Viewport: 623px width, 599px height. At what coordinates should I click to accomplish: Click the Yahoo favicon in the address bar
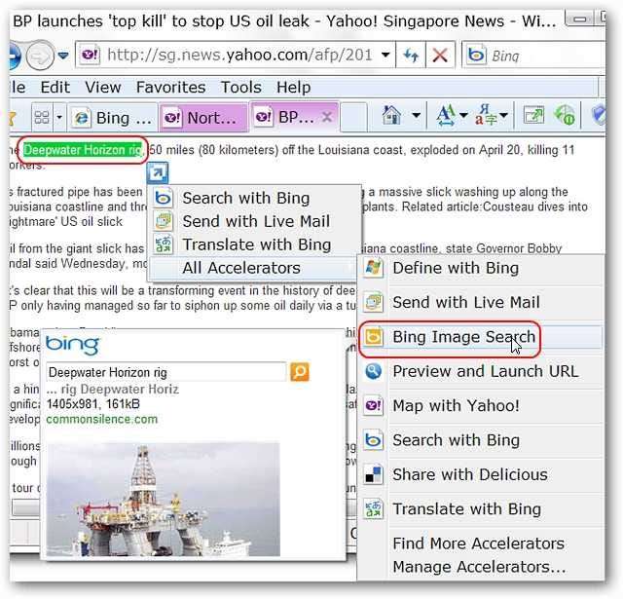click(x=91, y=55)
